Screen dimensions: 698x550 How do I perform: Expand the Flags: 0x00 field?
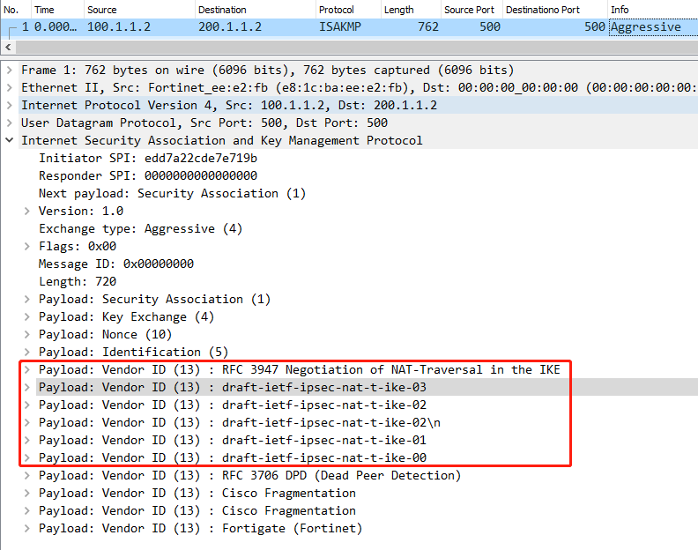26,246
